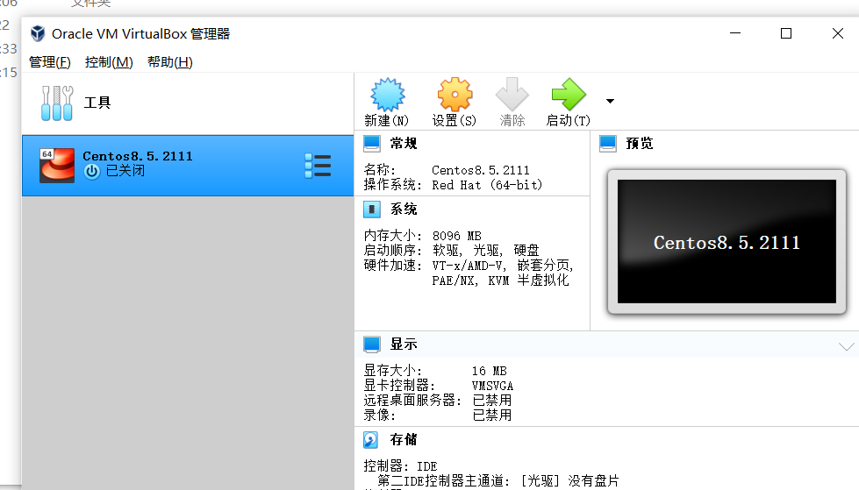Click the 系统 section chip icon
The height and width of the screenshot is (490, 859).
371,209
